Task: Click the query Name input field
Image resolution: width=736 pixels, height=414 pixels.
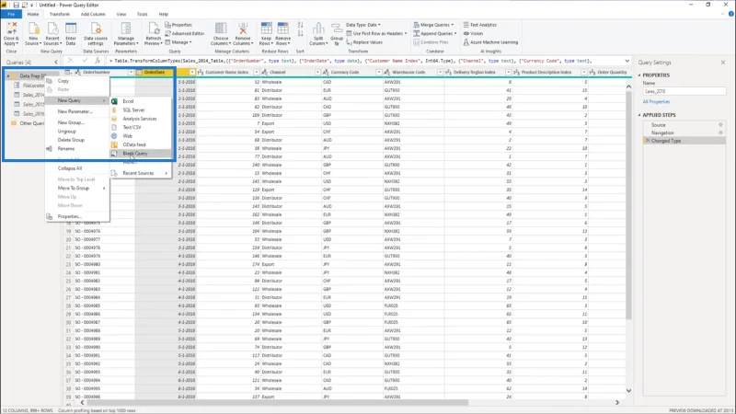Action: coord(684,91)
